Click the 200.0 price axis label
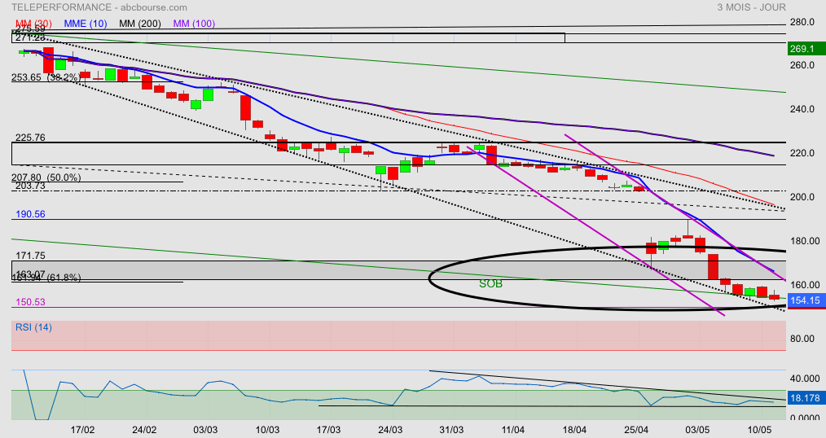The width and height of the screenshot is (826, 438). pos(802,197)
